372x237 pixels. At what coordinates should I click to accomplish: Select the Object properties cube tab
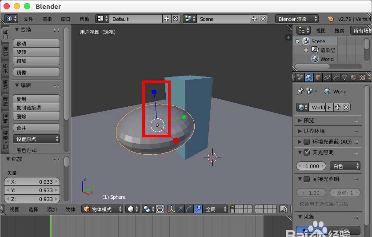[x=318, y=77]
